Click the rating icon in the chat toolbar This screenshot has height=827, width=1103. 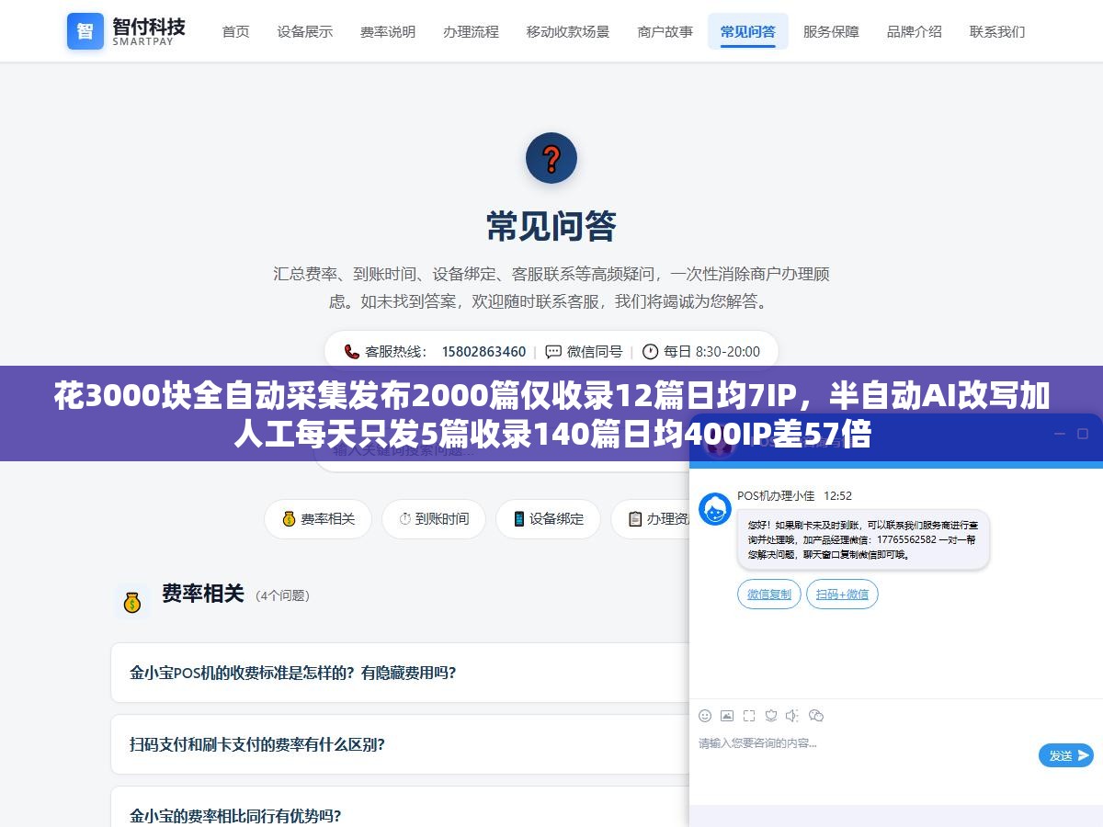tap(771, 716)
